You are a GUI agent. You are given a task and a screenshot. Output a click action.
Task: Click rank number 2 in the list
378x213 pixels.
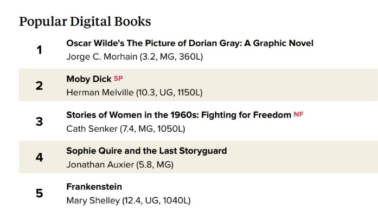point(39,86)
